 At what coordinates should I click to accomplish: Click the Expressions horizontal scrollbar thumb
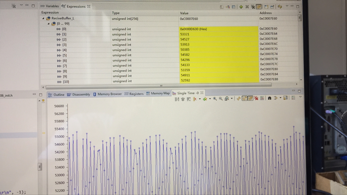[x=159, y=86]
